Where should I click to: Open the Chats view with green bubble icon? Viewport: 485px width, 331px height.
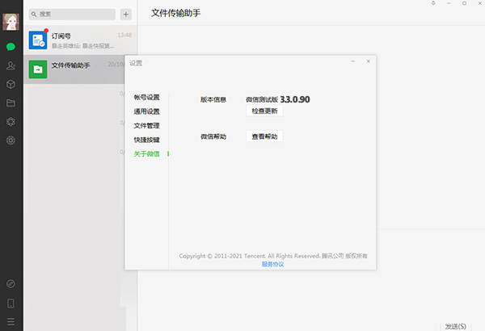coord(11,47)
